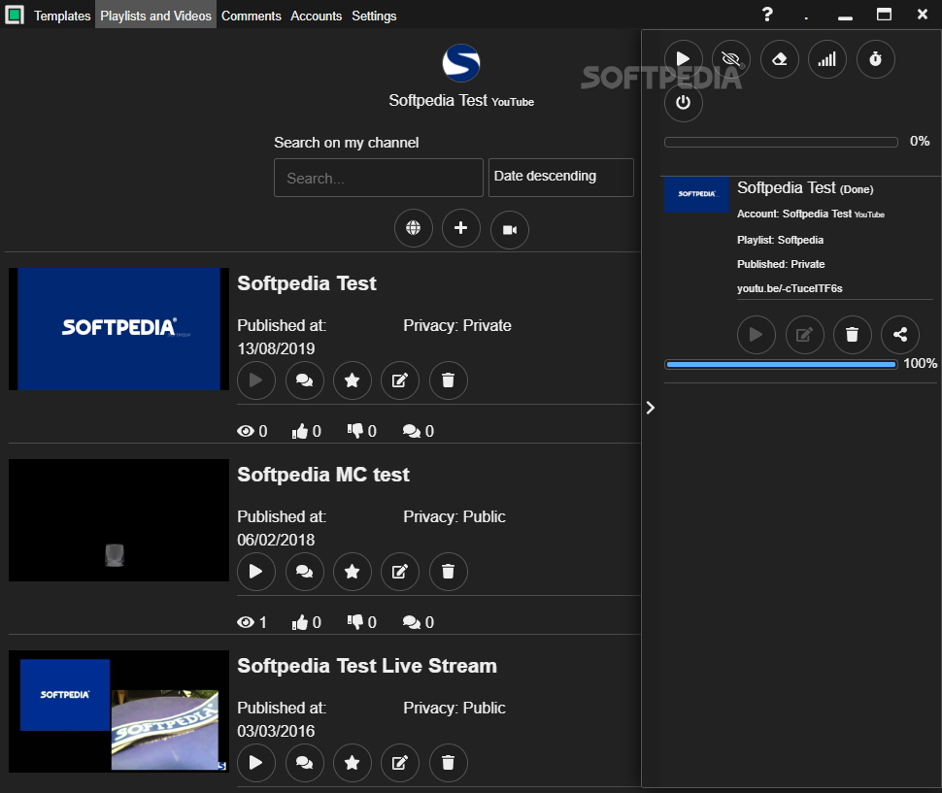The image size is (942, 793).
Task: Click star icon for Softpedia MC test
Action: pyautogui.click(x=353, y=572)
